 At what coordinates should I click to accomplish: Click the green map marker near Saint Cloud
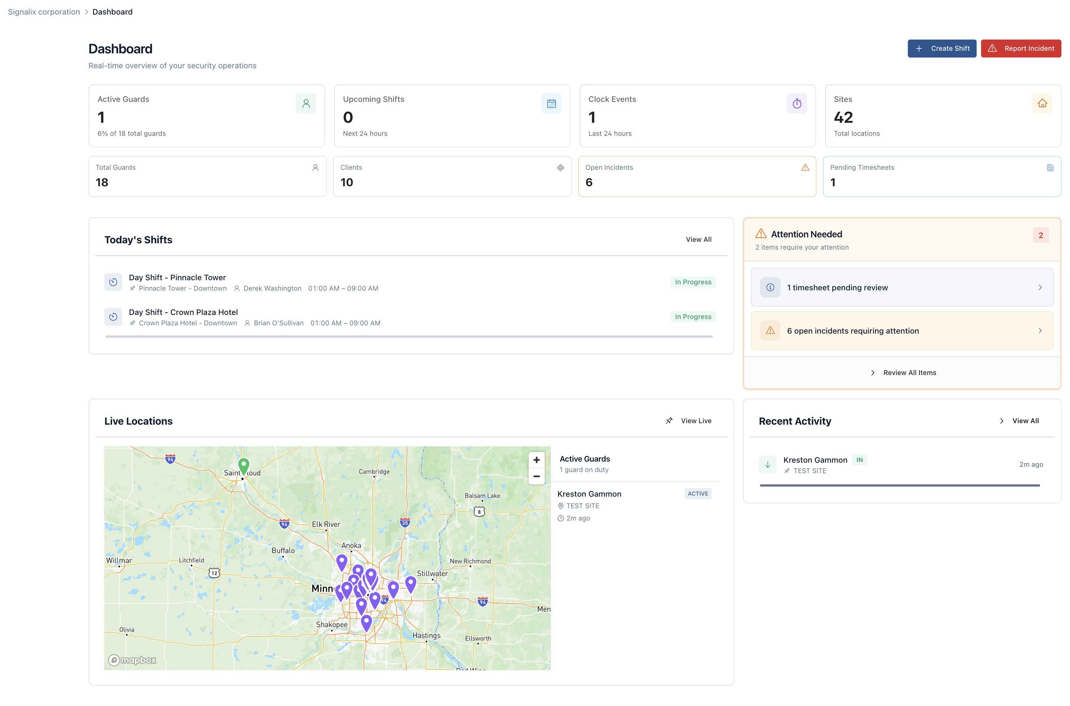[243, 465]
